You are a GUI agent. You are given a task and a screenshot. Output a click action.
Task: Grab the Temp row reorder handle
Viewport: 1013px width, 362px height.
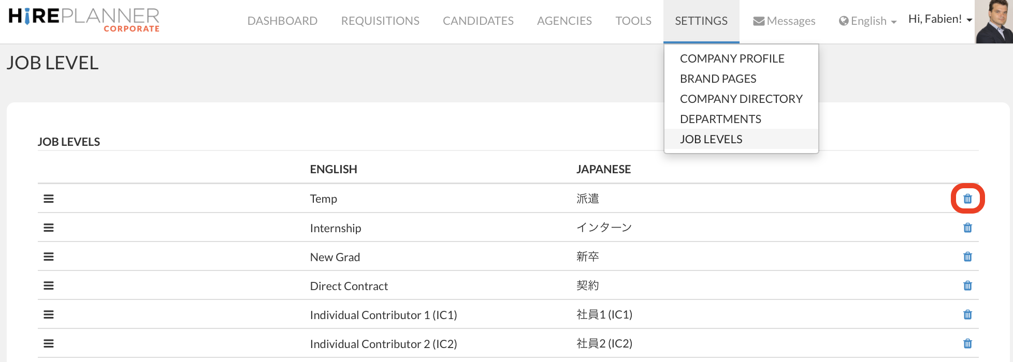click(x=49, y=199)
